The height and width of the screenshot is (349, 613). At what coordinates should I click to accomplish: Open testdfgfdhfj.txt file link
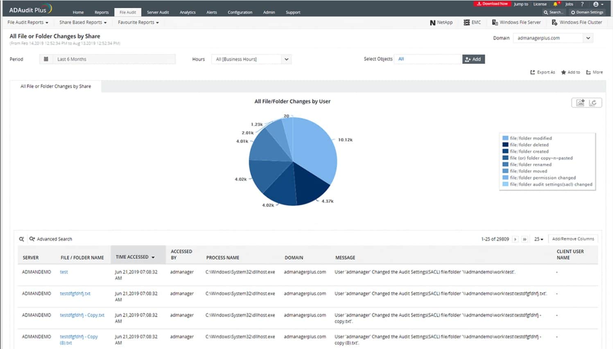[75, 294]
